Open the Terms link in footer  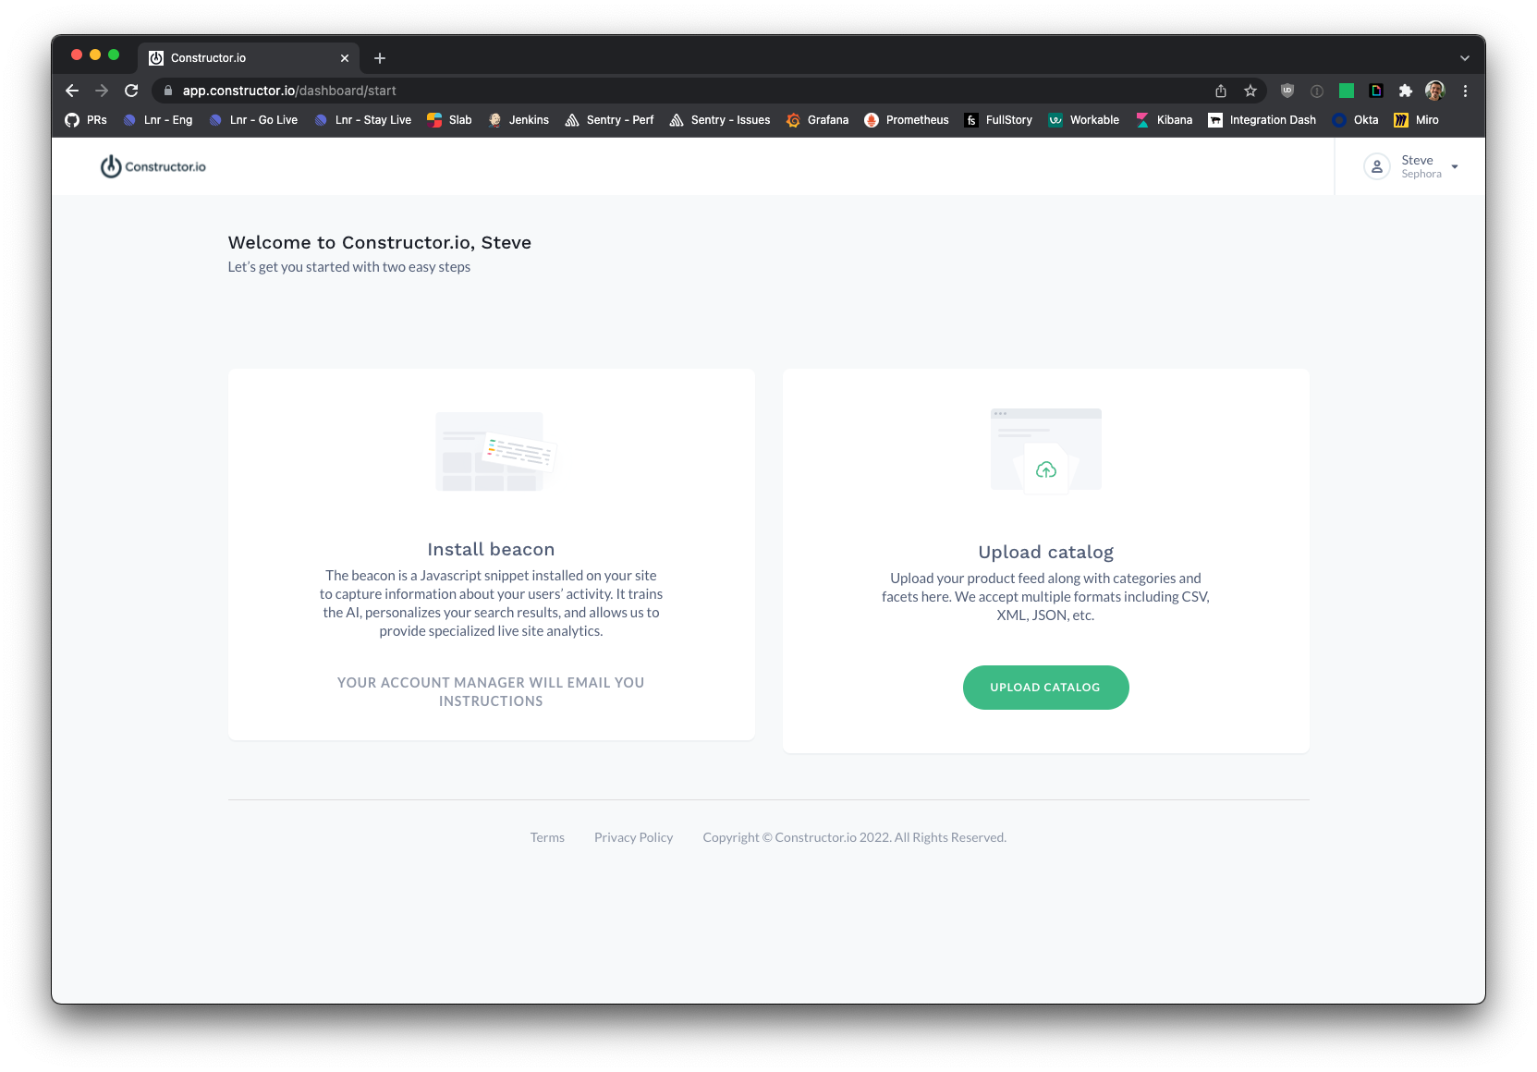547,837
